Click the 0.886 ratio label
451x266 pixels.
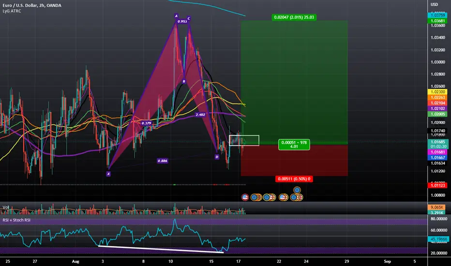point(163,161)
